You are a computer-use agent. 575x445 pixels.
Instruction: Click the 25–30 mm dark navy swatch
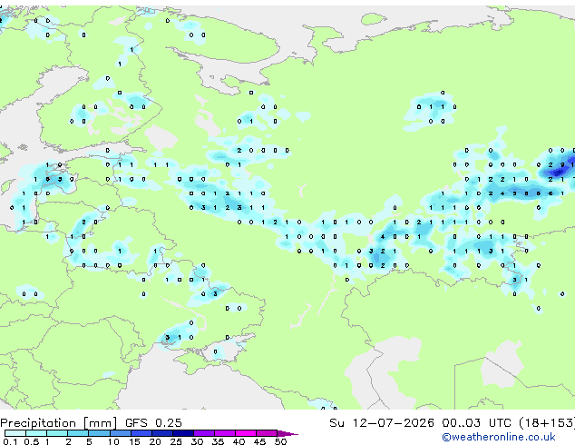click(x=182, y=433)
